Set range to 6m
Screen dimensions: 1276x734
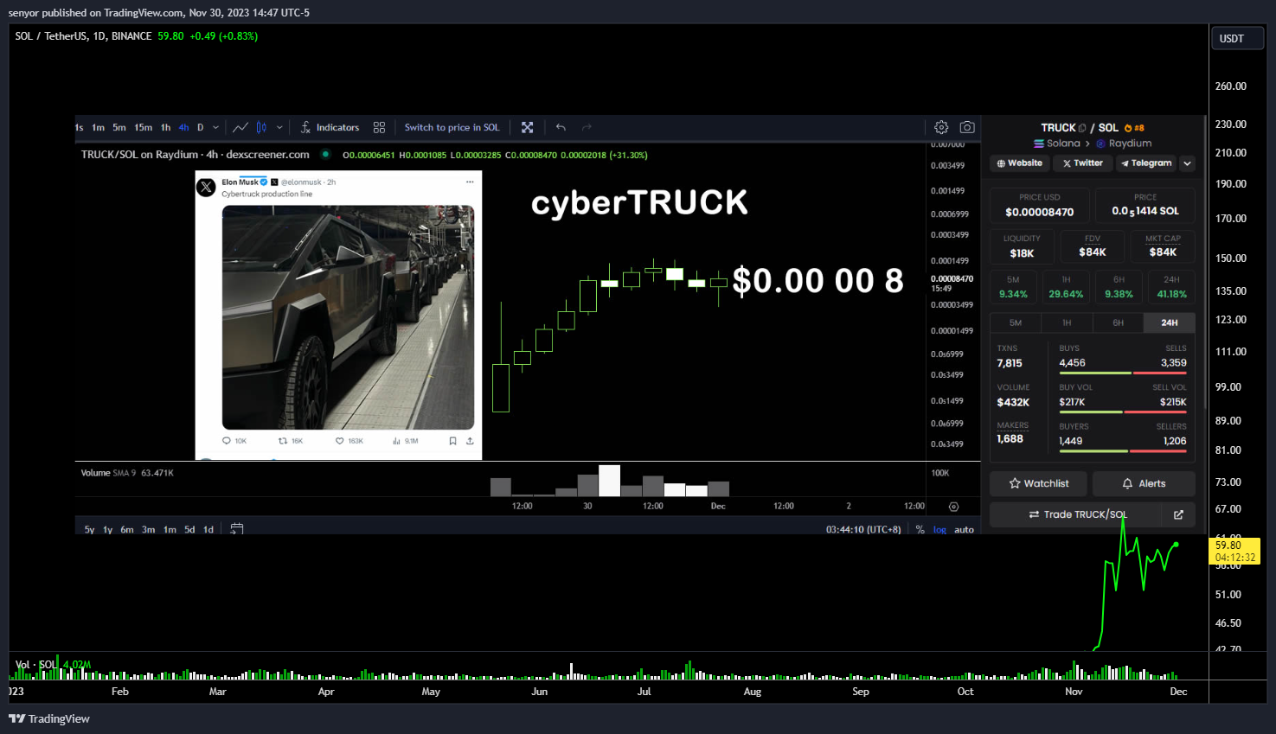click(127, 530)
